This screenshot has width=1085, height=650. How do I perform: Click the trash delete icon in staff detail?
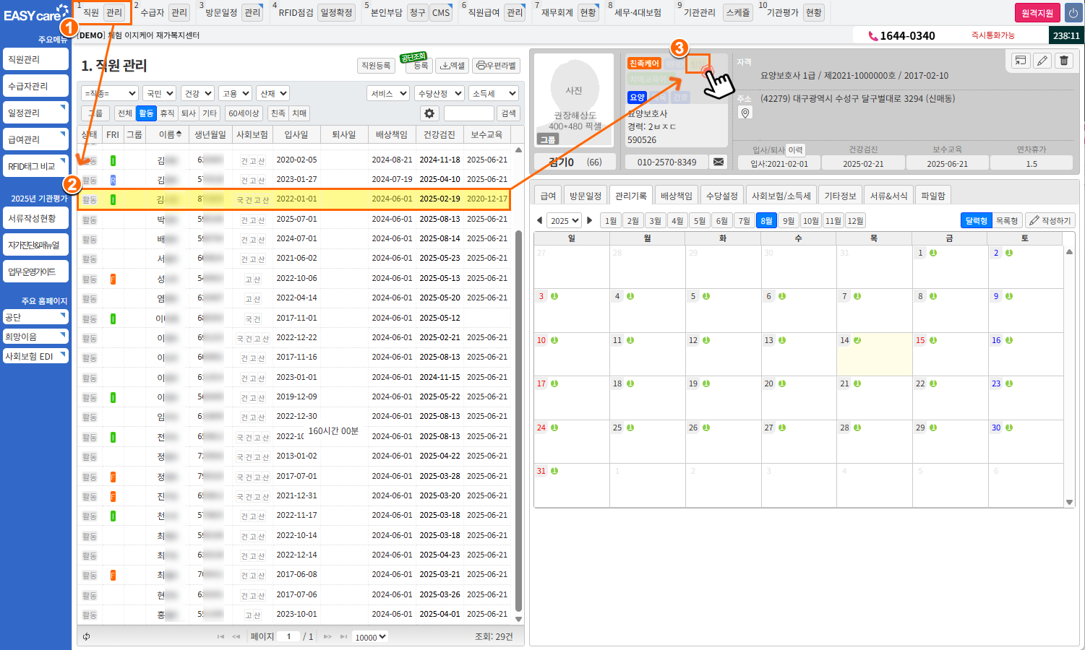coord(1063,61)
